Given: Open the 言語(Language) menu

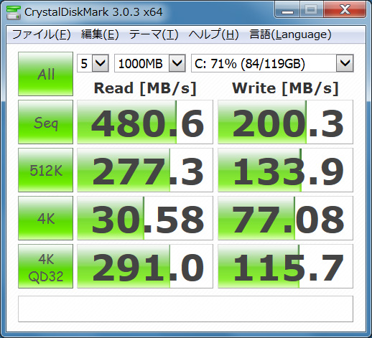Looking at the screenshot, I should pos(290,34).
